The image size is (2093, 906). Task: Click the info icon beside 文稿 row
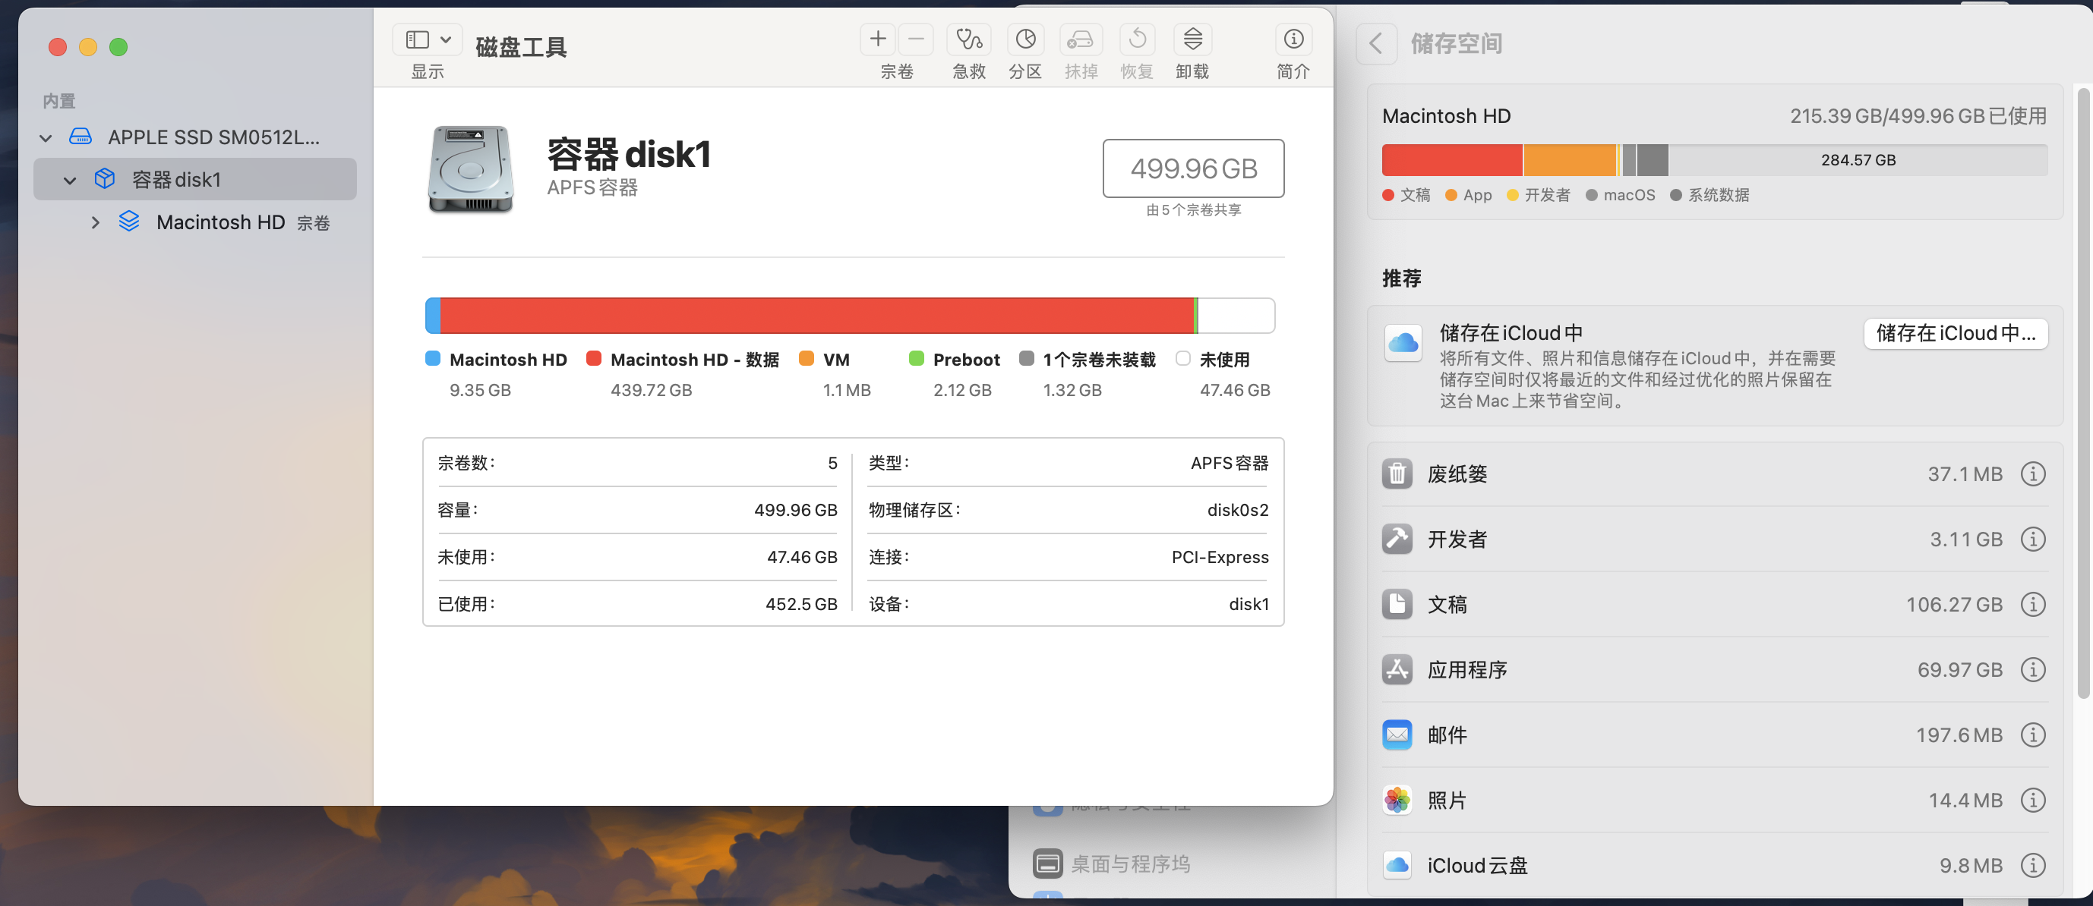pos(2032,605)
